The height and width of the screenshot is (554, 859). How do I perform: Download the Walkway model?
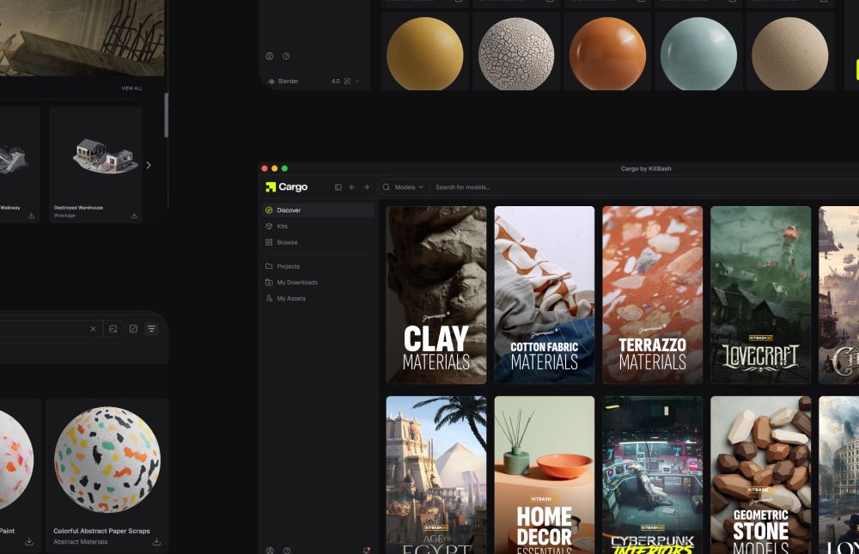coord(31,216)
